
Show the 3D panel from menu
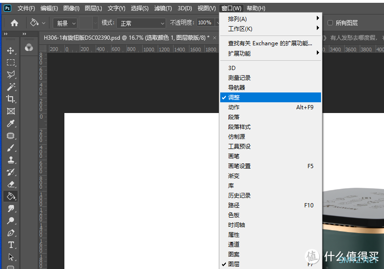(x=270, y=68)
